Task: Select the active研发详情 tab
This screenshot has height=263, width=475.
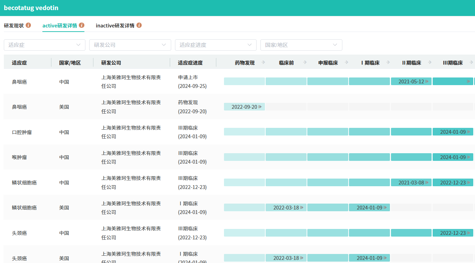Action: point(60,25)
